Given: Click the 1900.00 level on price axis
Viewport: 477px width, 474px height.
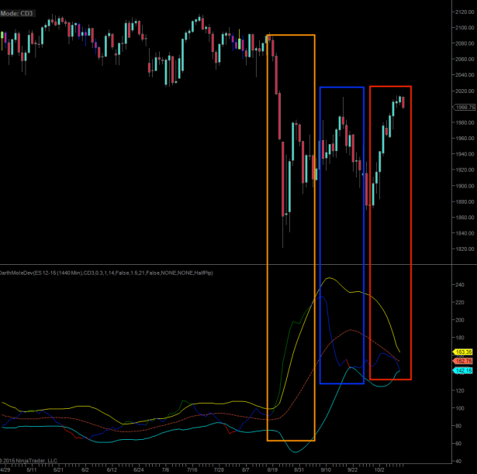Looking at the screenshot, I should (466, 186).
